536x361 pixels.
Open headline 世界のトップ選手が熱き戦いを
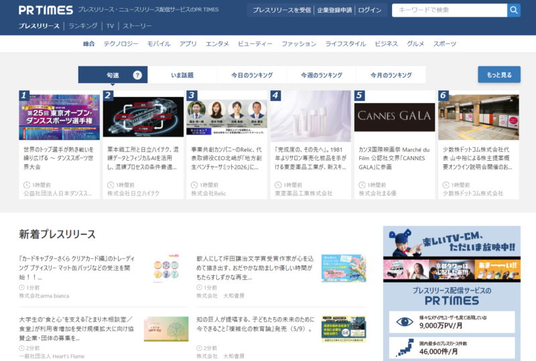click(x=58, y=158)
